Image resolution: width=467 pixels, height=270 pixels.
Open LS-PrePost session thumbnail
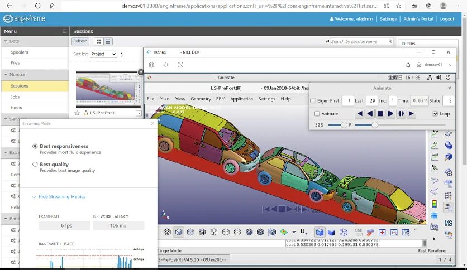tap(108, 89)
